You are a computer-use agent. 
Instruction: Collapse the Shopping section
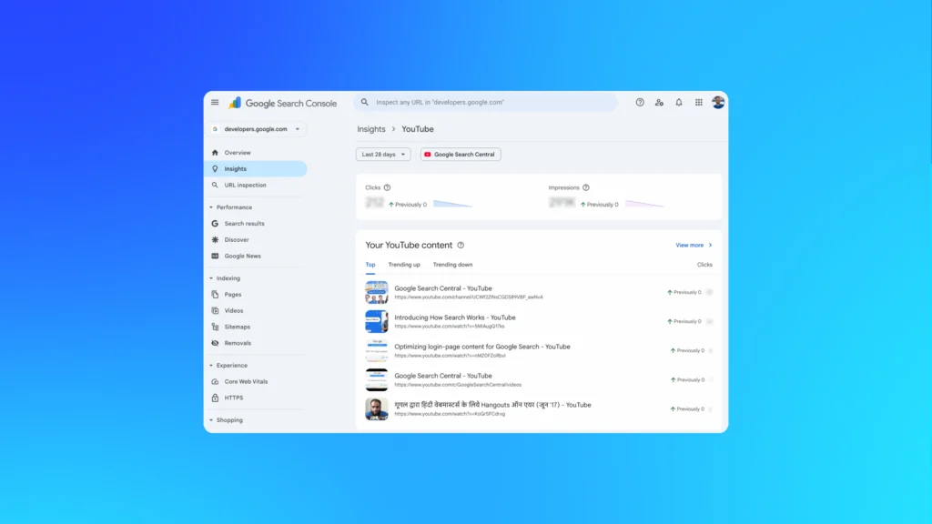point(211,420)
